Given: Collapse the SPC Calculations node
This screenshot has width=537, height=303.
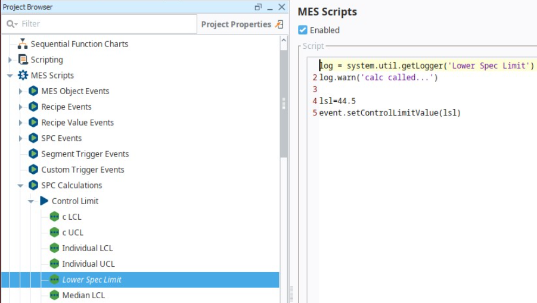Looking at the screenshot, I should click(20, 185).
